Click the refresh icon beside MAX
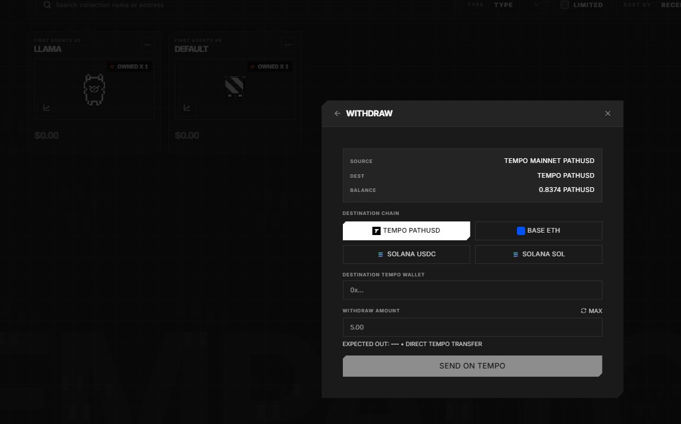This screenshot has width=681, height=424. (x=583, y=311)
